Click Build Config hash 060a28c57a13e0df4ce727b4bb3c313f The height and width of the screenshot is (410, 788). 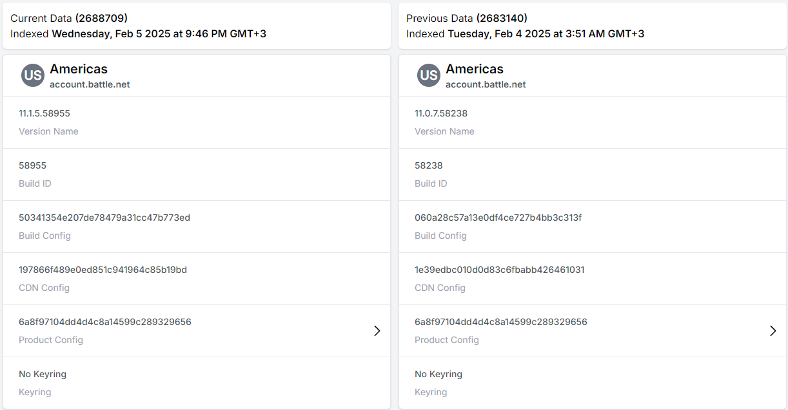498,218
